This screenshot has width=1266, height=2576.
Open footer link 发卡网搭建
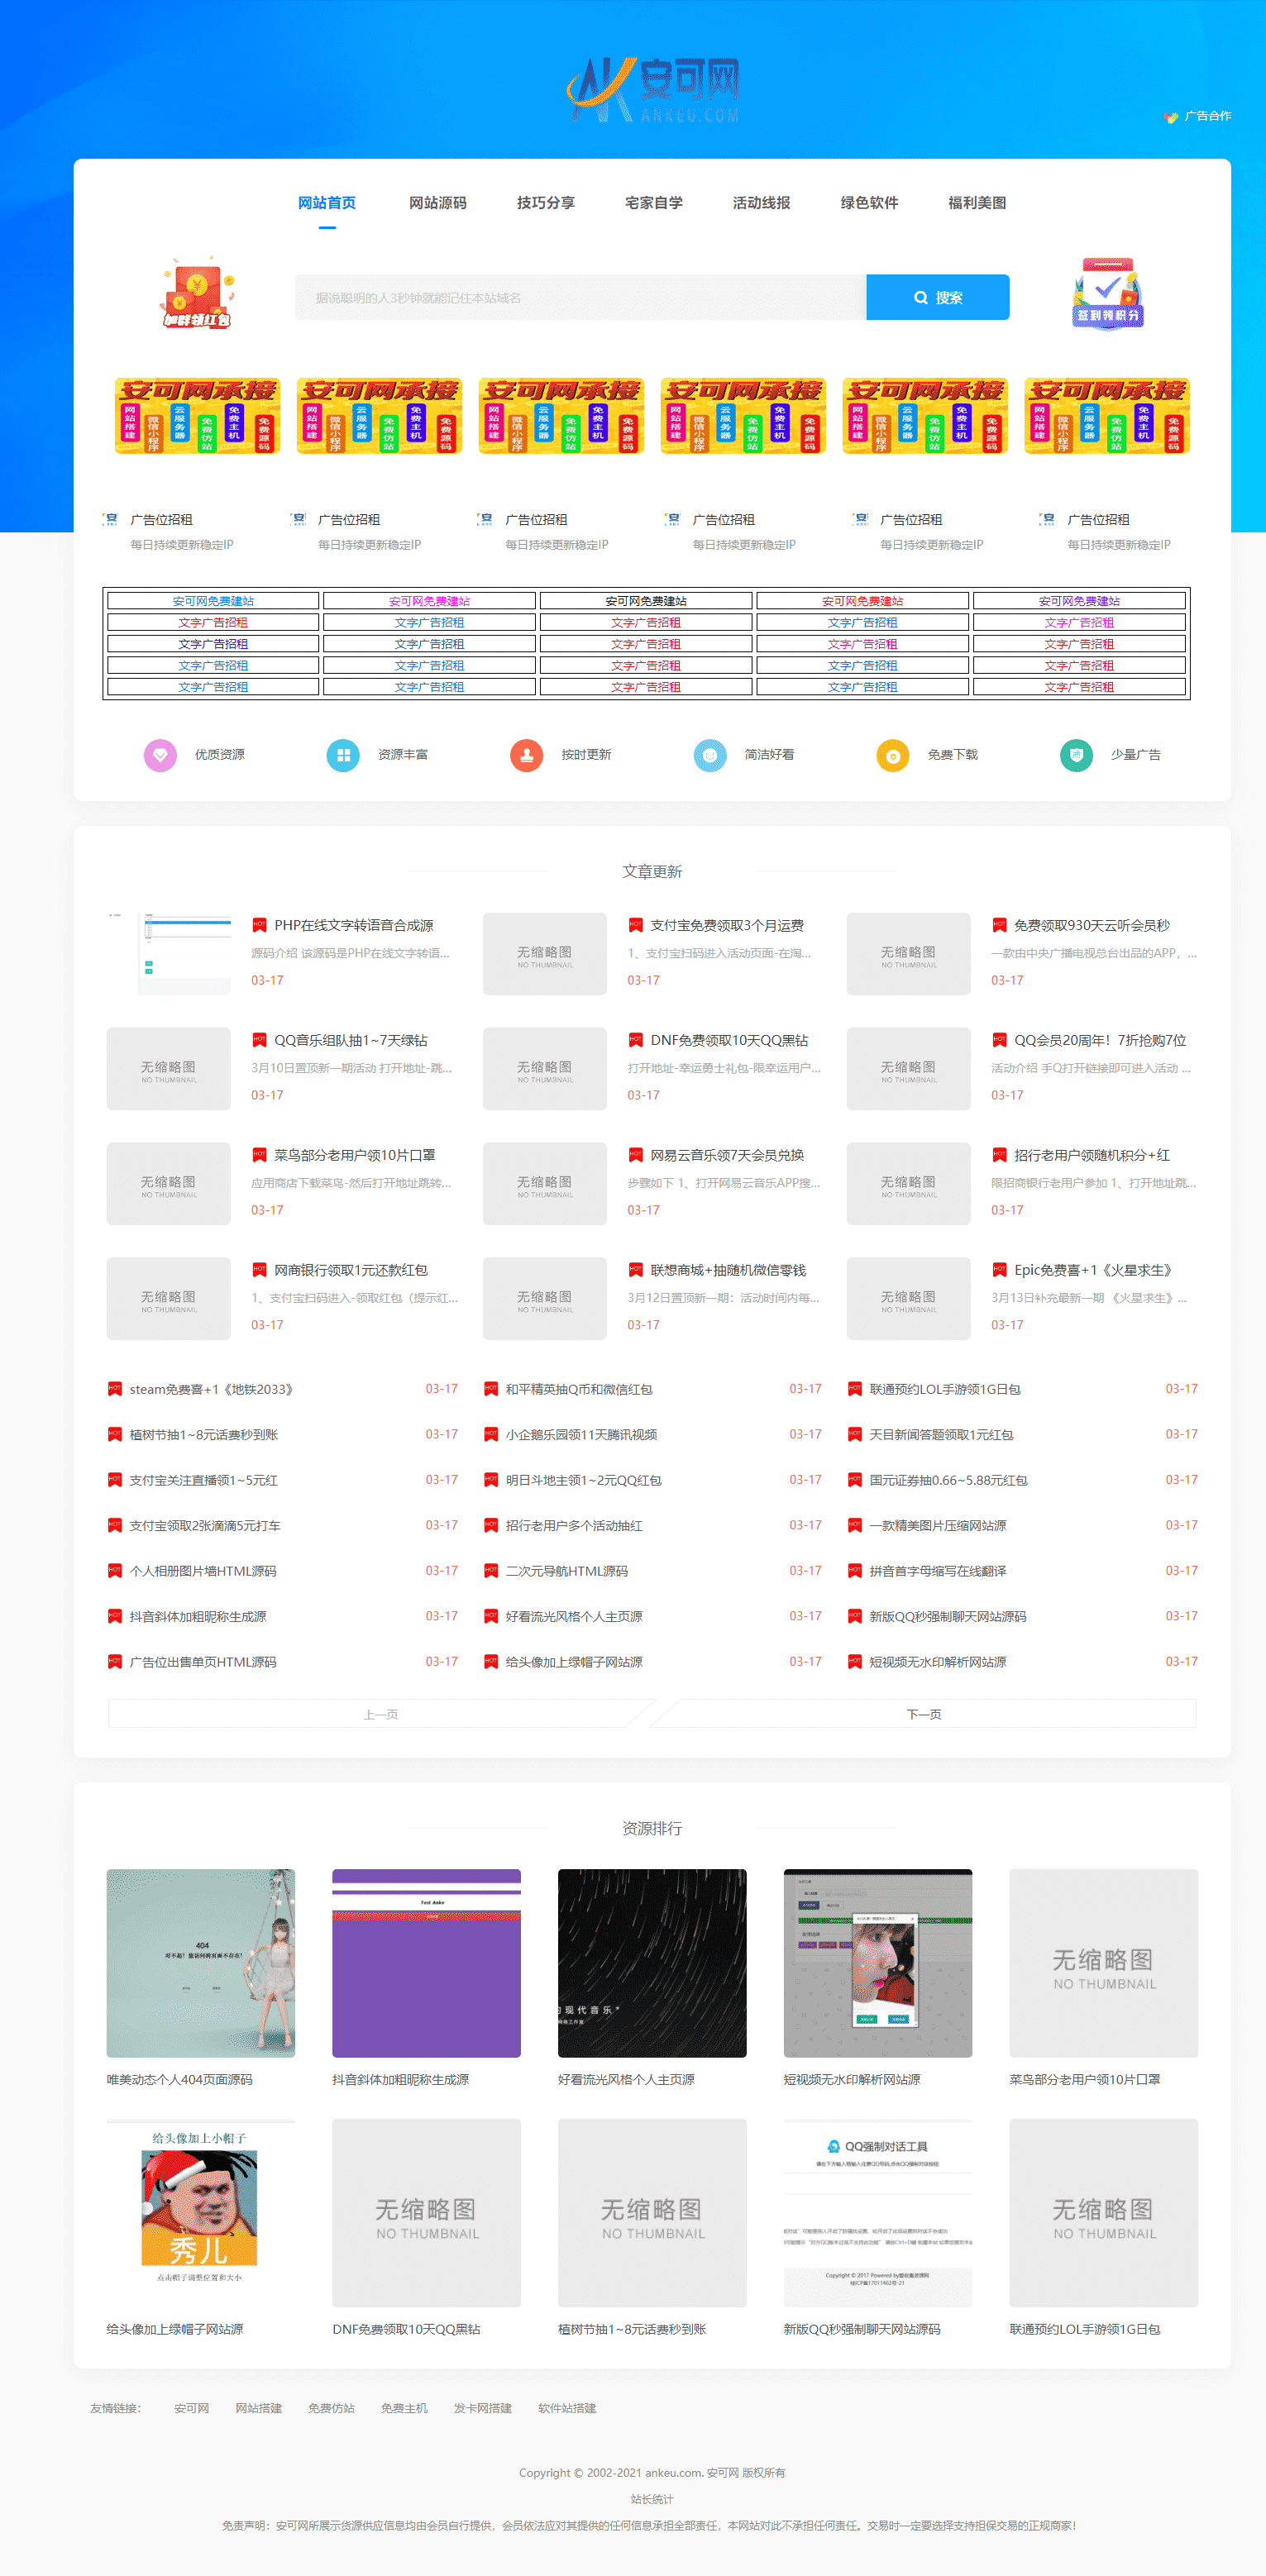click(483, 2408)
